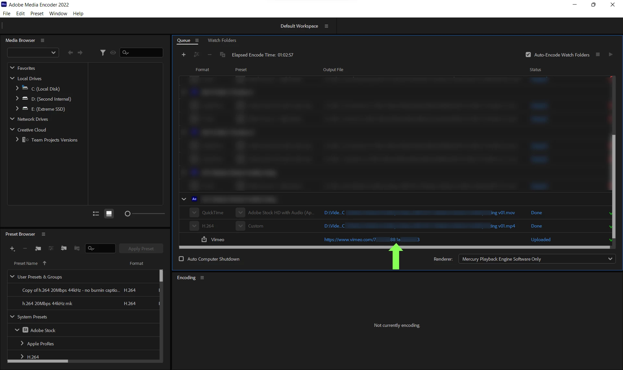Image resolution: width=623 pixels, height=370 pixels.
Task: Click the Add Source plus icon in Queue
Action: [x=184, y=55]
